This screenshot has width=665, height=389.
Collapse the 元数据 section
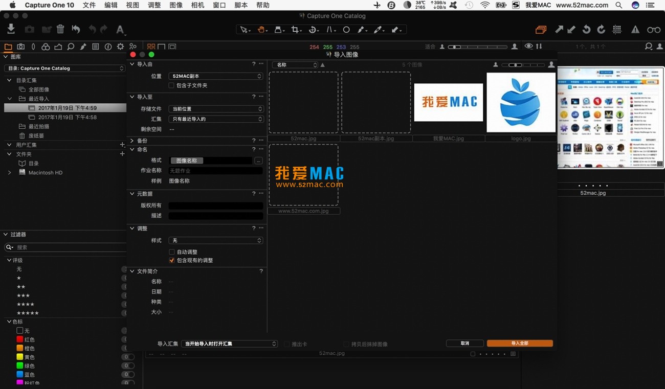131,194
